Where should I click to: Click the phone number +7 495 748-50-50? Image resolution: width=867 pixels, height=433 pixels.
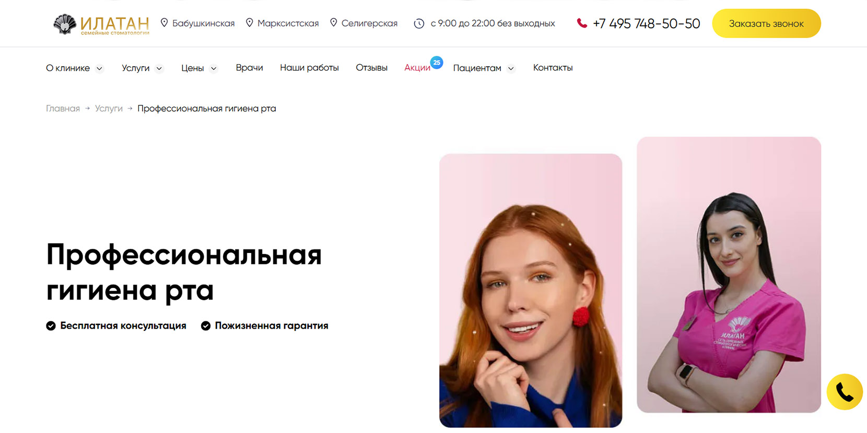646,23
